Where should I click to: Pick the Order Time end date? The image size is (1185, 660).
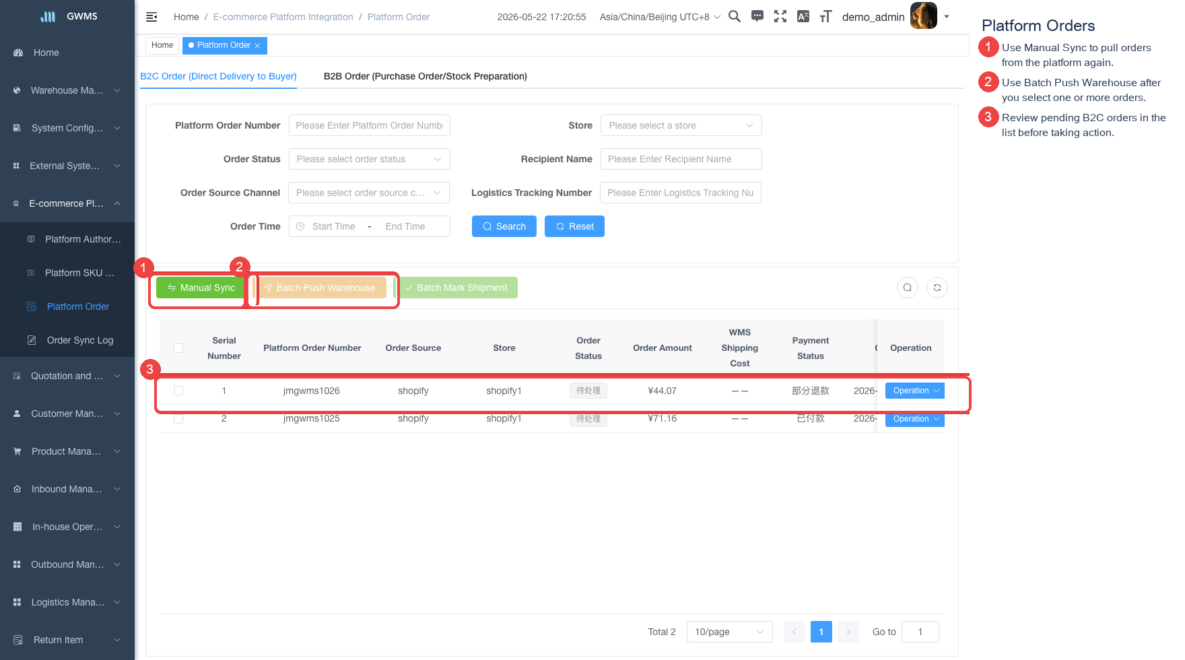tap(405, 226)
